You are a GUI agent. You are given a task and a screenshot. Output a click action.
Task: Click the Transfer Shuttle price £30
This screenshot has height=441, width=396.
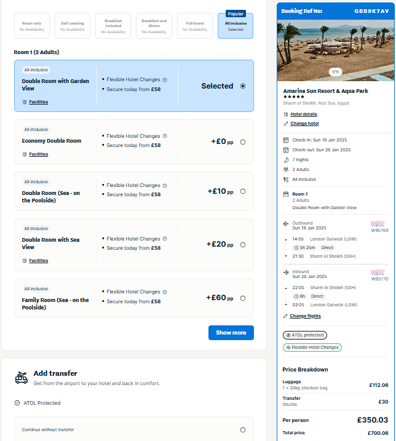(383, 402)
